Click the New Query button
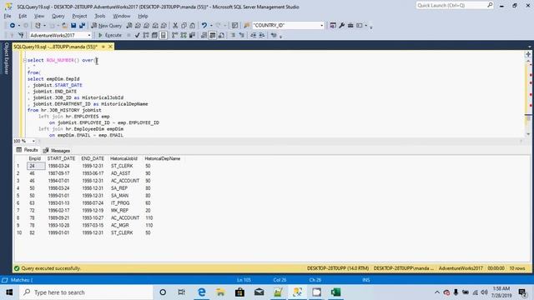534x300 pixels. [107, 26]
